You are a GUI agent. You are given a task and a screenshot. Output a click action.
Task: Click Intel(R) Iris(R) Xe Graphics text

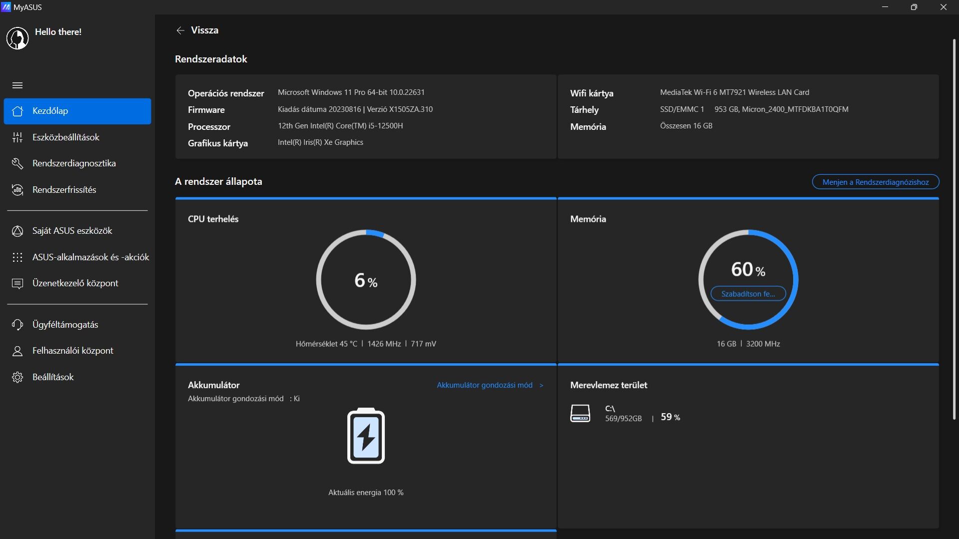coord(320,142)
